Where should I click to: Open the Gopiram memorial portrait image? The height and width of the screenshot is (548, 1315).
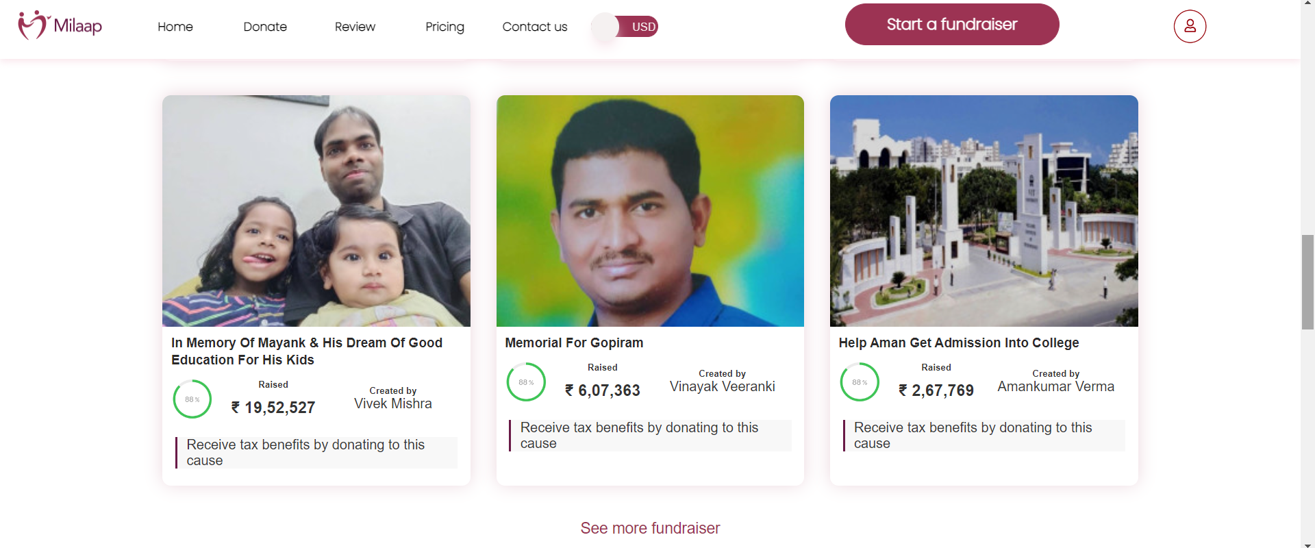click(650, 211)
